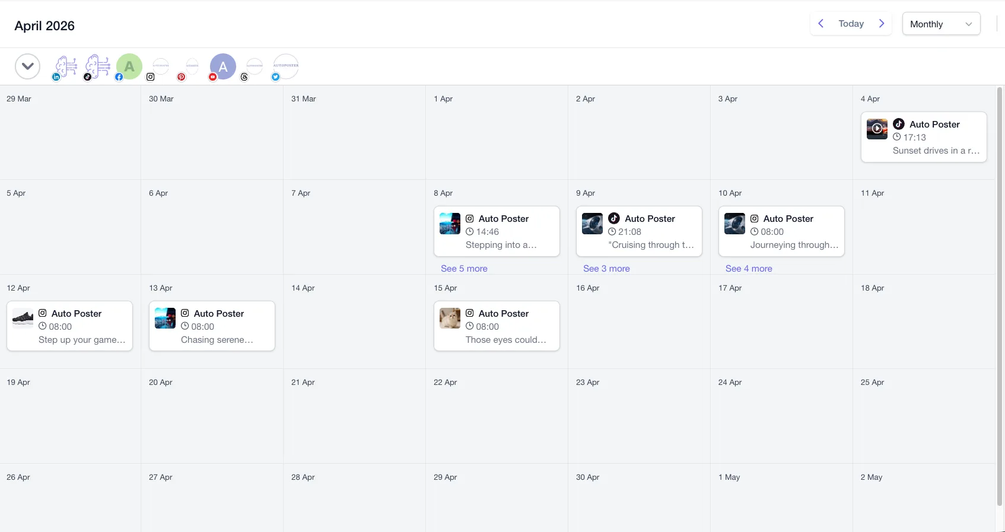Open the 4 Apr Sunset drives post
Viewport: 1005px width, 532px height.
[924, 137]
